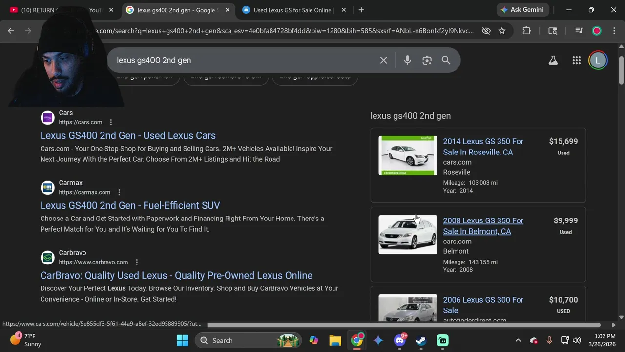Click the https://cars.com URL text
Screen dimensions: 625x352
tap(81, 122)
